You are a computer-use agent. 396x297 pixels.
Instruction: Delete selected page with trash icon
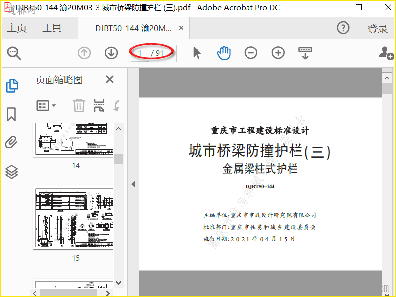click(79, 105)
